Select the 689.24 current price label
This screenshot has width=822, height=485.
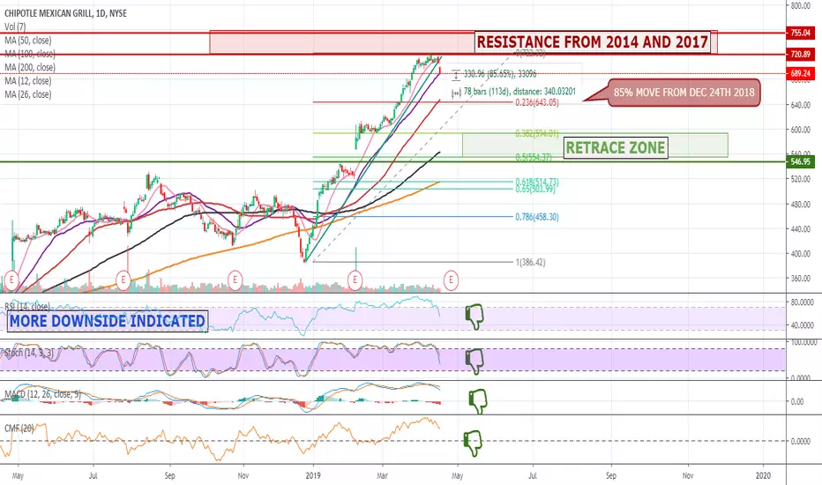click(801, 74)
